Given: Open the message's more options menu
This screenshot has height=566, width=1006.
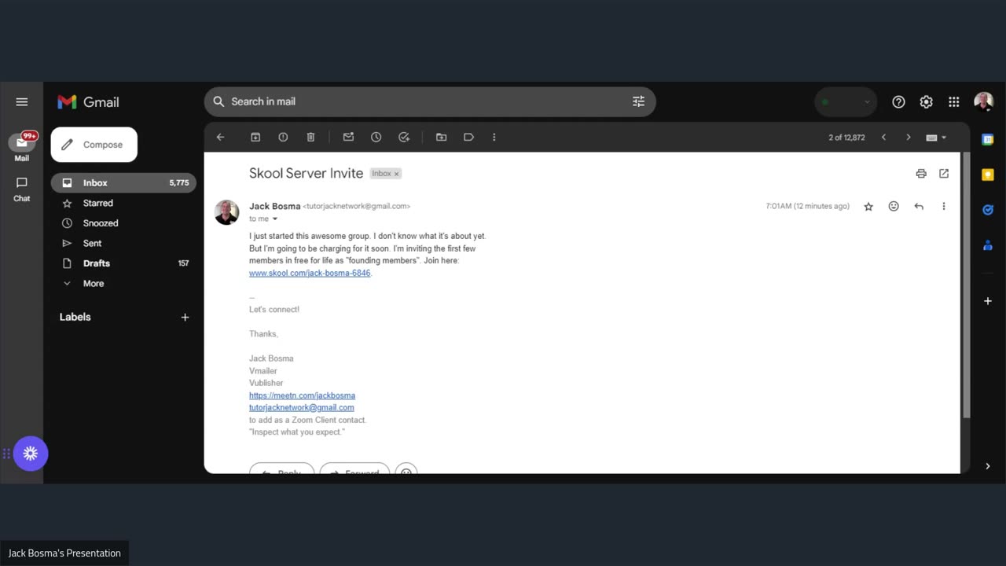Looking at the screenshot, I should pos(944,207).
